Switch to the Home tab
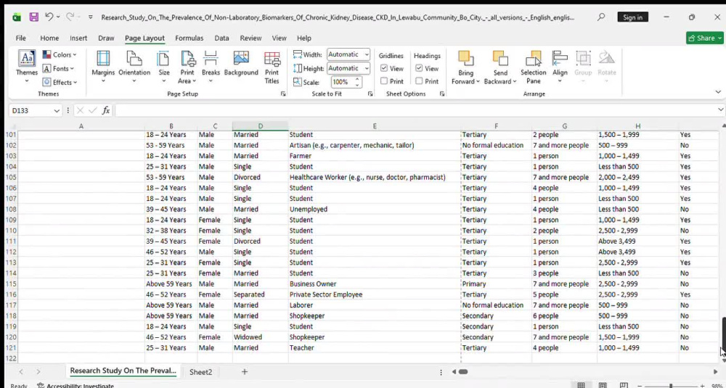Image resolution: width=726 pixels, height=388 pixels. pyautogui.click(x=49, y=38)
